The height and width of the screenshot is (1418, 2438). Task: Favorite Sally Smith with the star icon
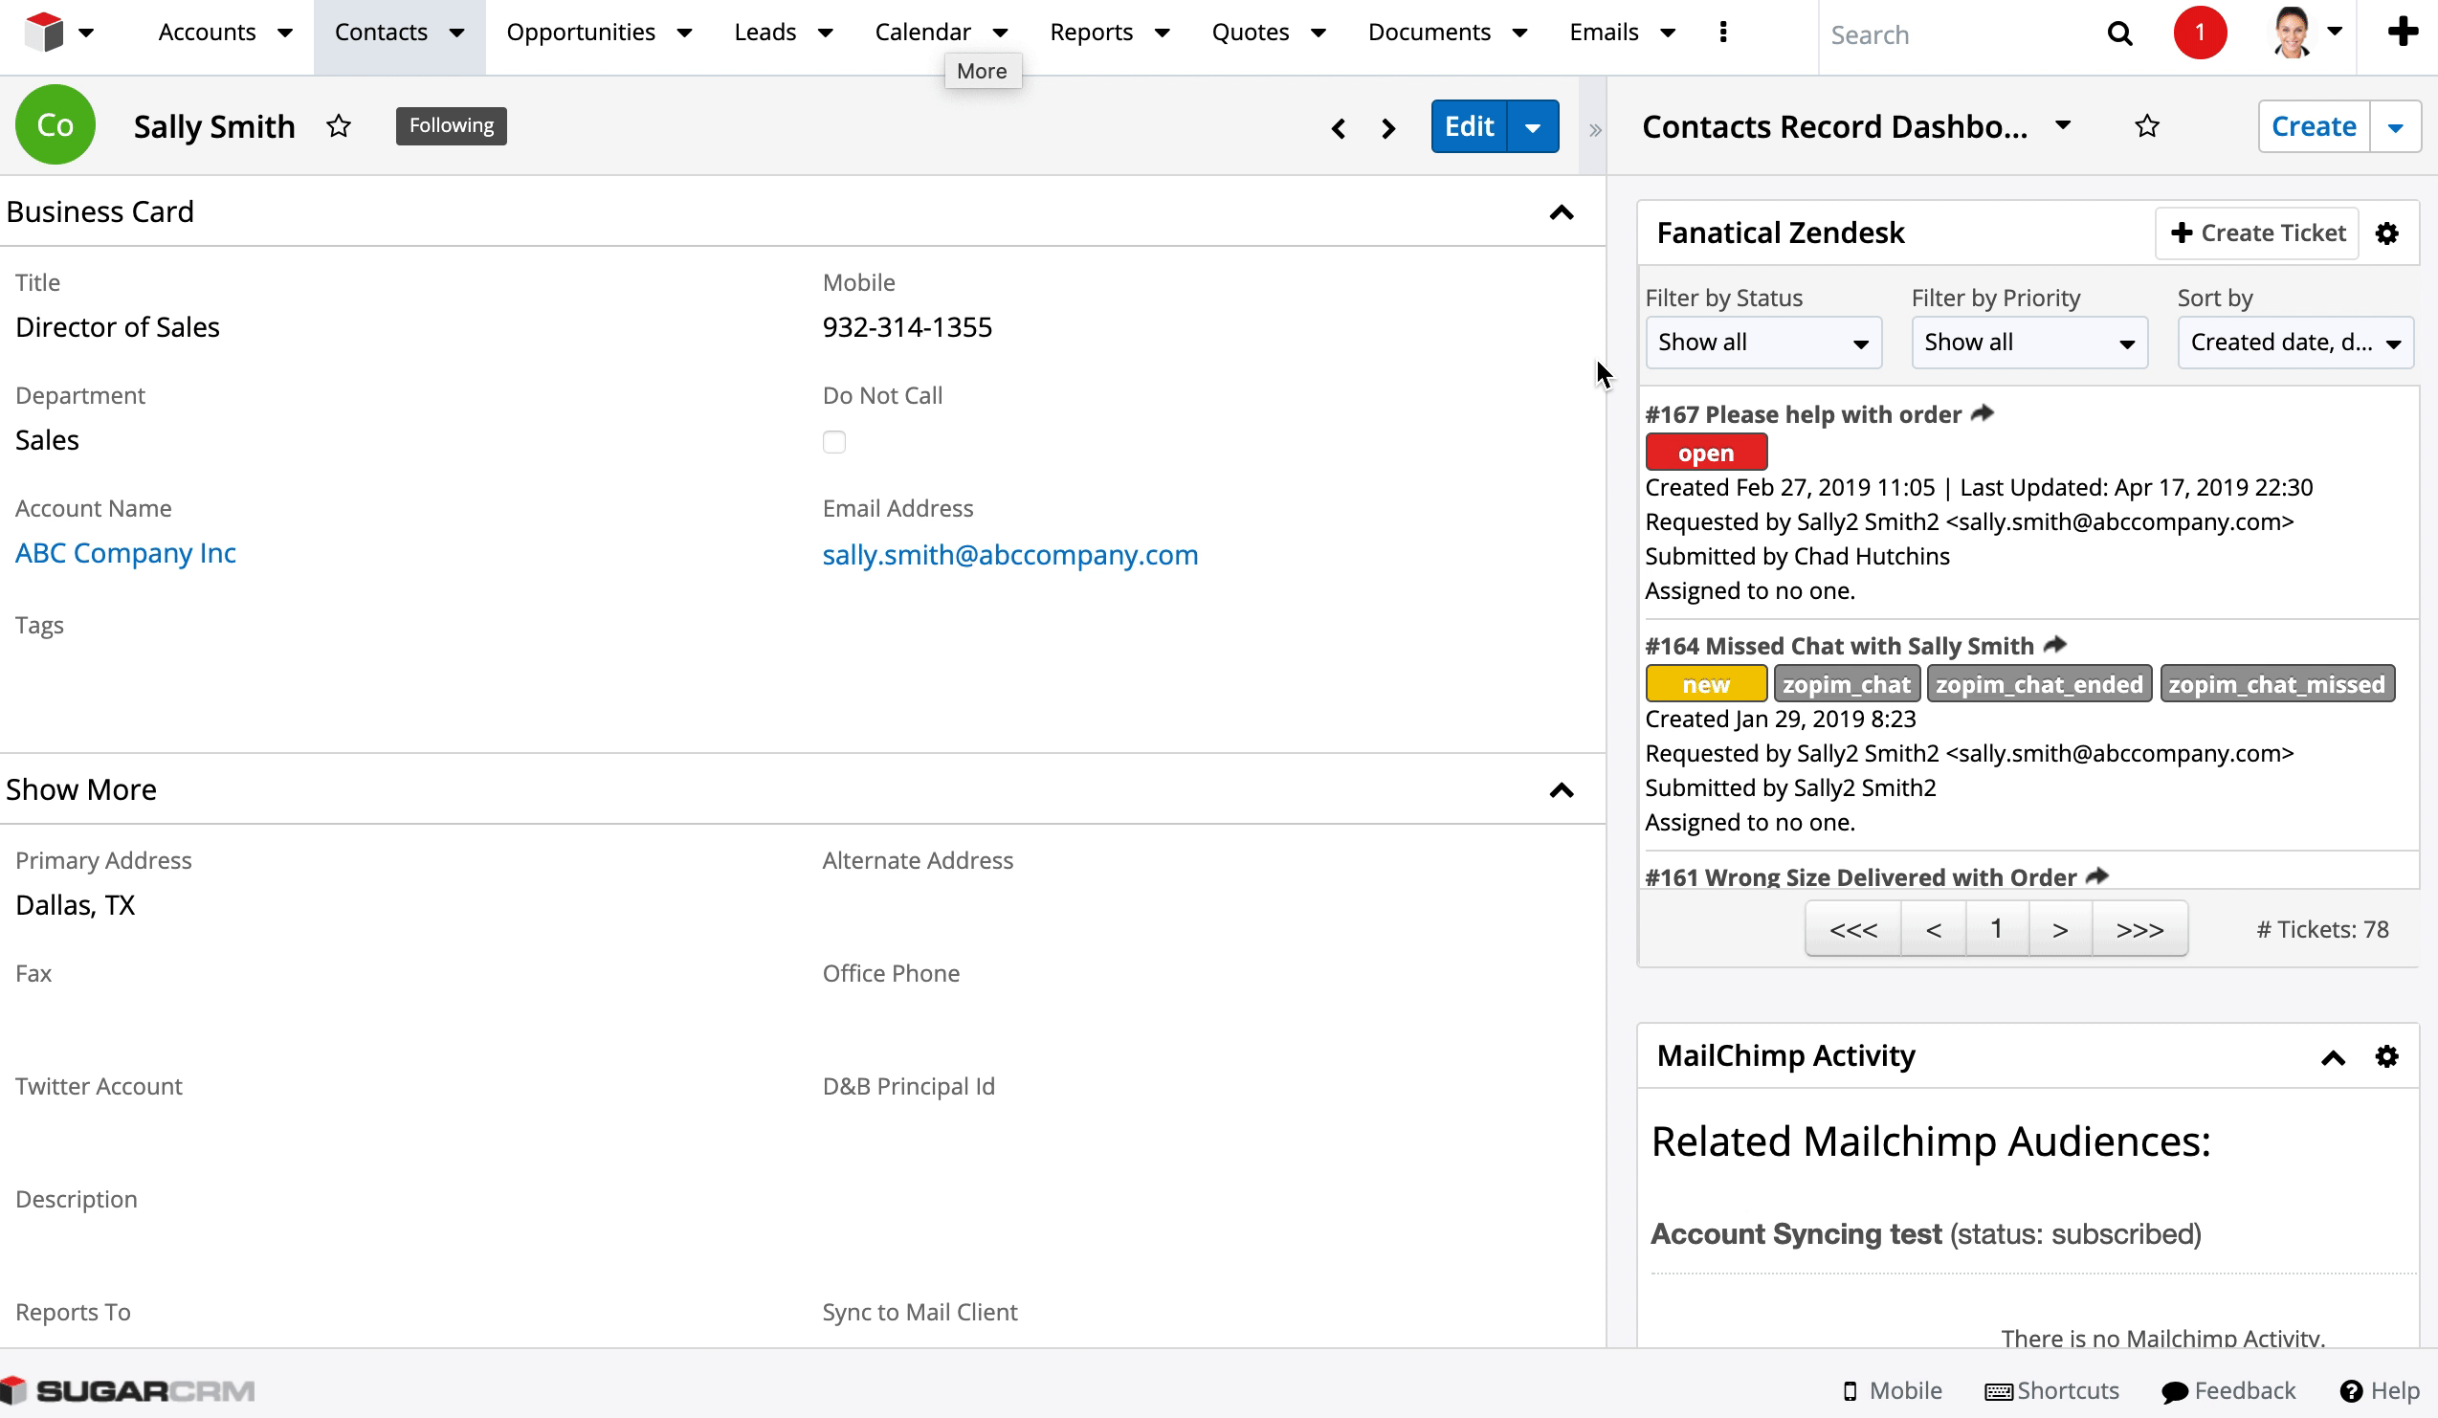tap(339, 125)
